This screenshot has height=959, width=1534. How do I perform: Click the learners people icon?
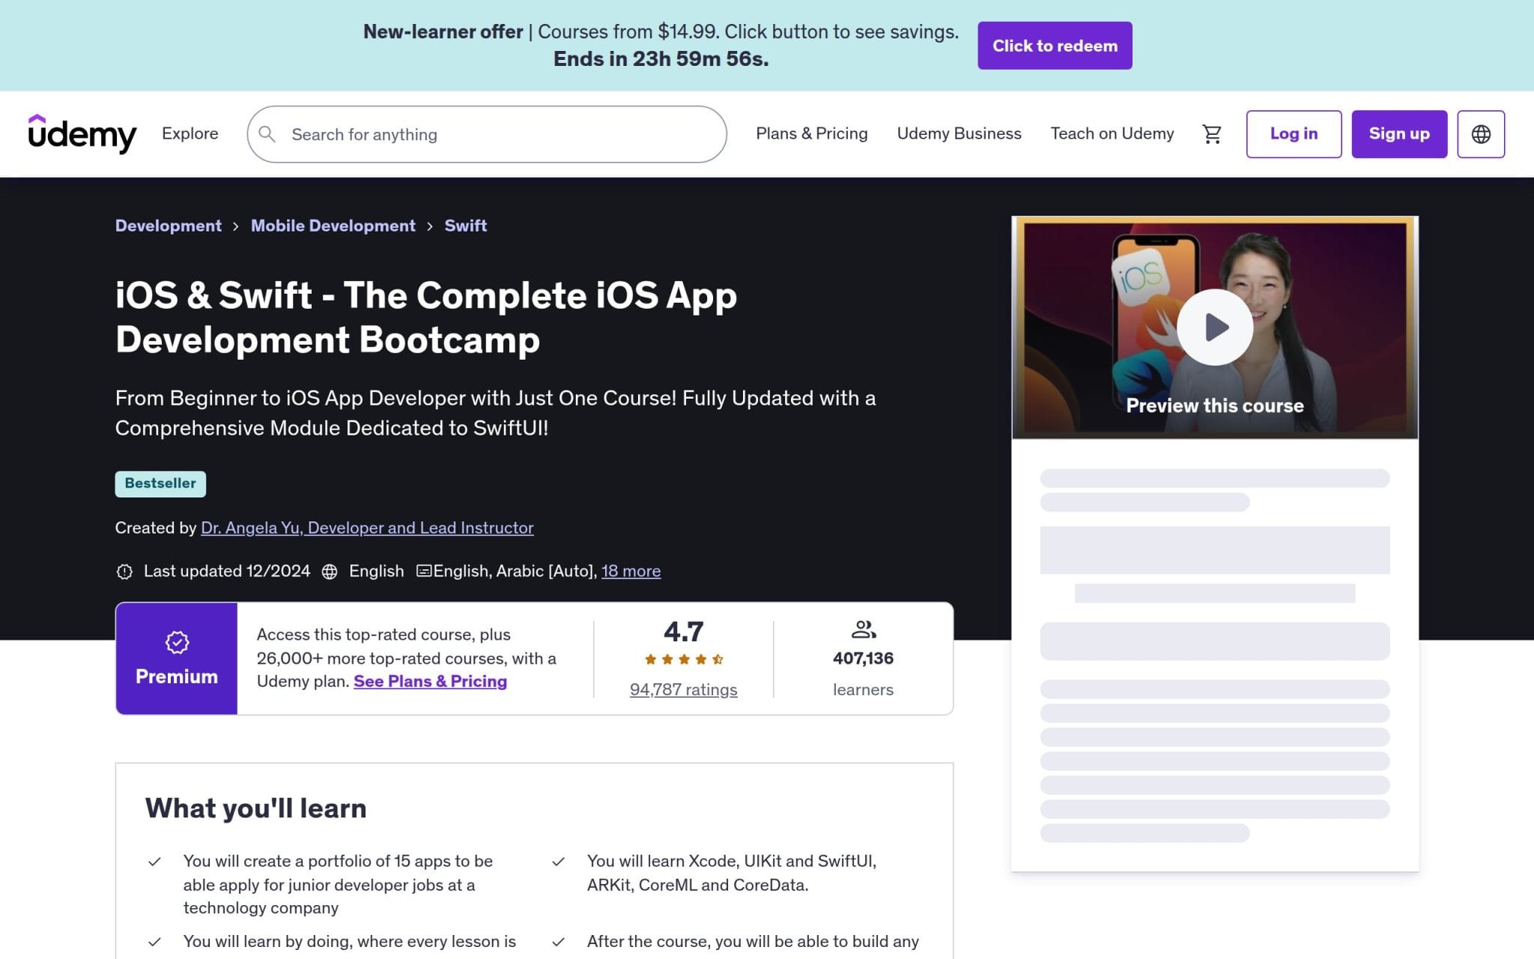click(864, 629)
